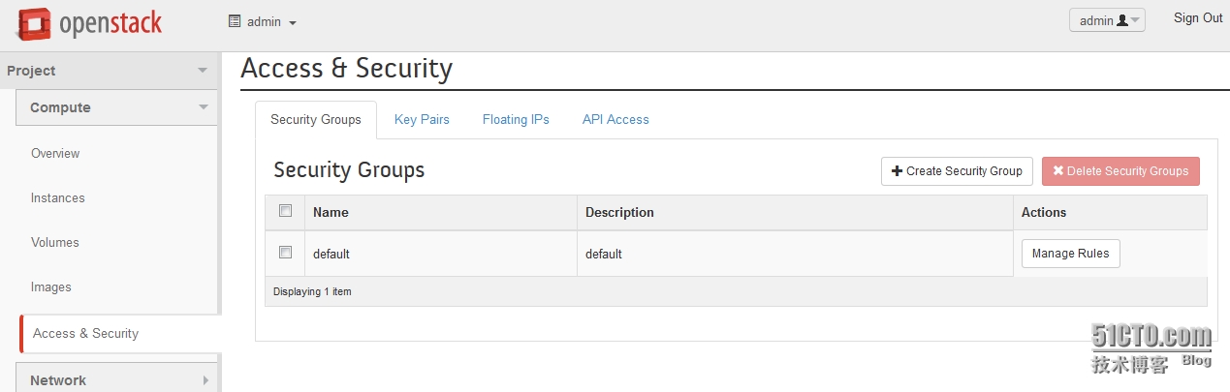The width and height of the screenshot is (1230, 392).
Task: Click the OpenStack logo icon
Action: [x=34, y=24]
